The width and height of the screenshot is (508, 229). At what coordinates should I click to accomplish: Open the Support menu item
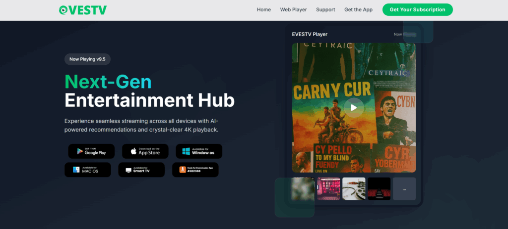[x=325, y=9]
